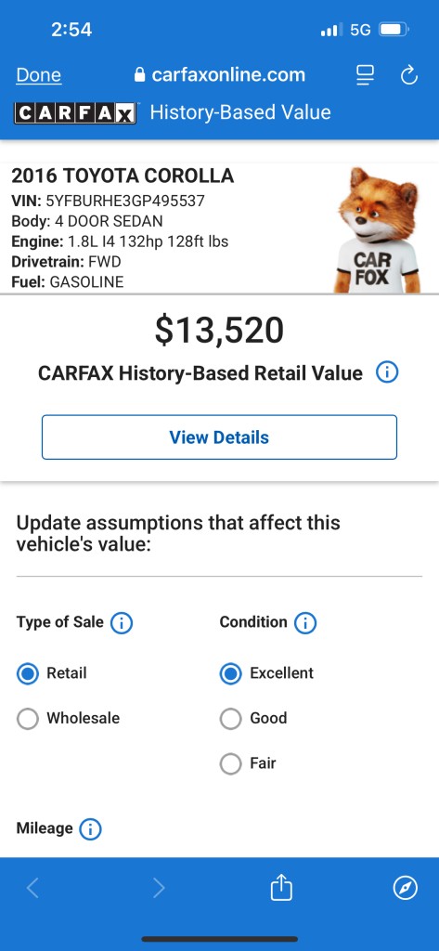Go back with left arrow icon

point(32,888)
